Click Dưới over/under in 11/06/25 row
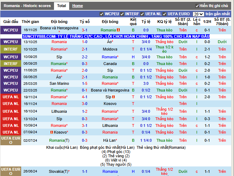Image resolution: width=234 pixels, height=176 pixels. [183, 71]
